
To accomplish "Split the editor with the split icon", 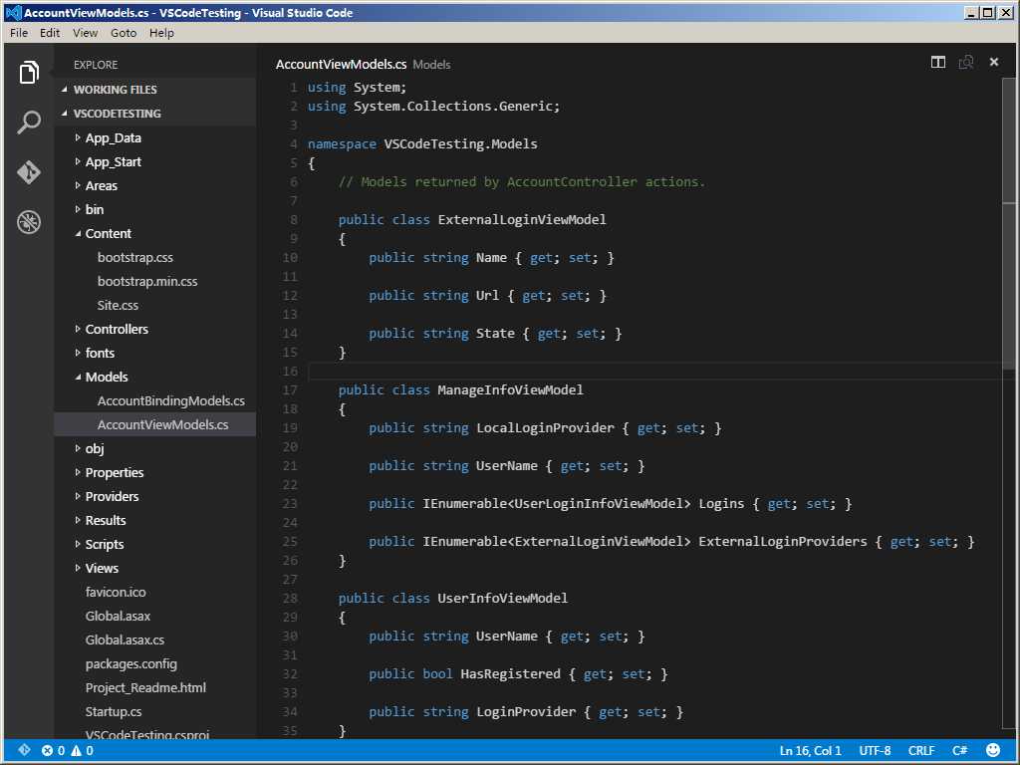I will [938, 63].
